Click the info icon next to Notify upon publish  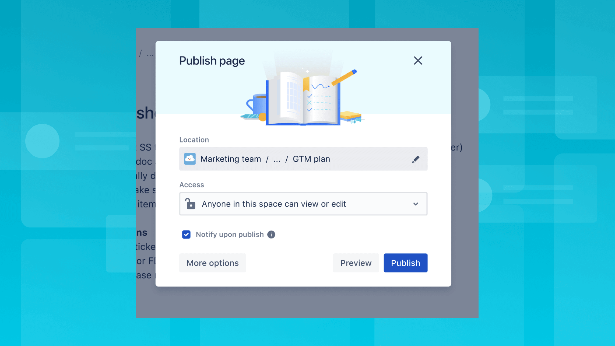(272, 235)
